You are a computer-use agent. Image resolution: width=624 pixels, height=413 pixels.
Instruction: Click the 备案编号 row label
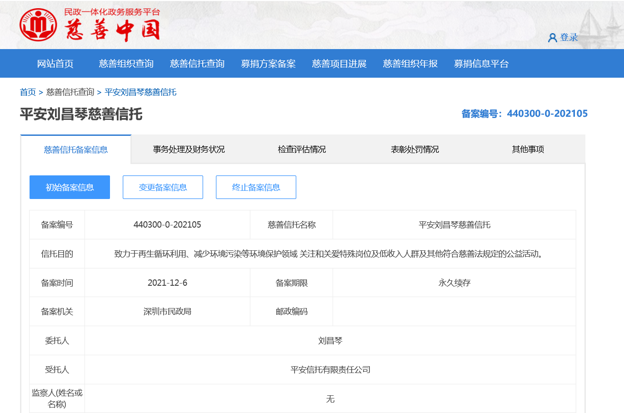pos(57,224)
